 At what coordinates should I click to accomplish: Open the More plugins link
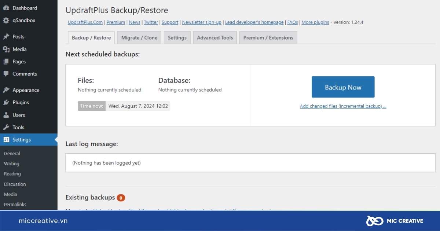315,22
